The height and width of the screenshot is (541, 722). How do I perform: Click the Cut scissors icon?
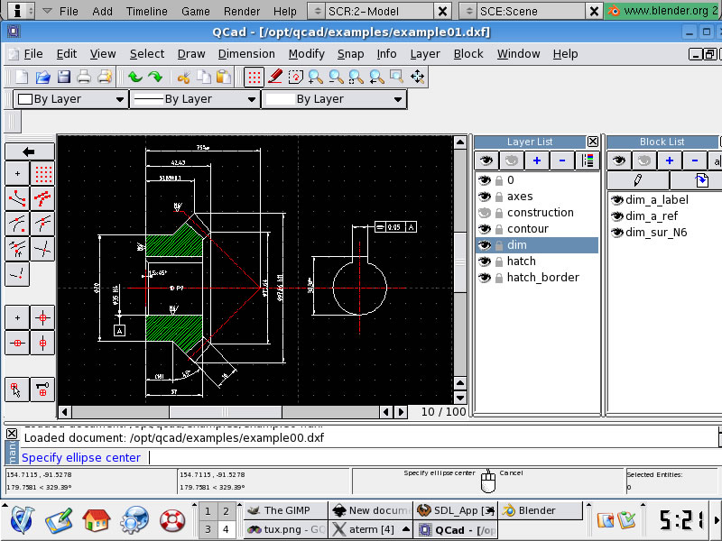pos(183,78)
